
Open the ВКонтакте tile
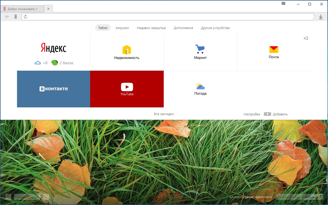(54, 89)
